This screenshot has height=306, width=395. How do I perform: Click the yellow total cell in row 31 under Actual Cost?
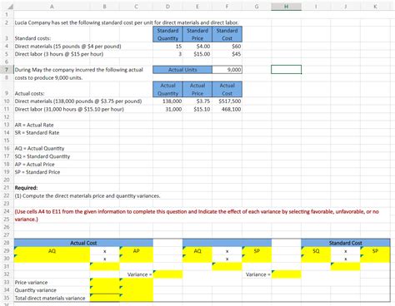point(105,266)
